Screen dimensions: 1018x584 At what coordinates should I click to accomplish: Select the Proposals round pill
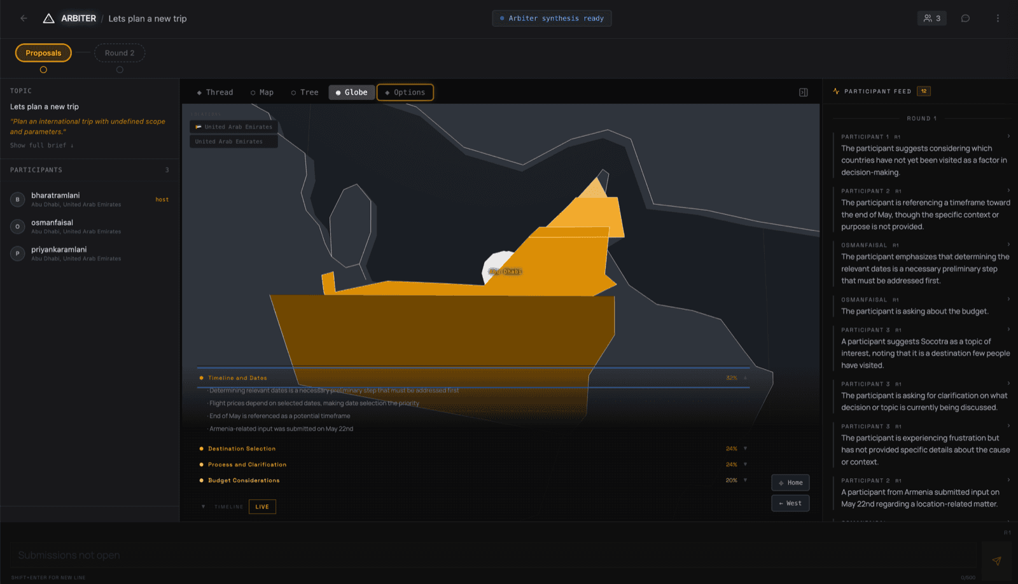pos(43,53)
